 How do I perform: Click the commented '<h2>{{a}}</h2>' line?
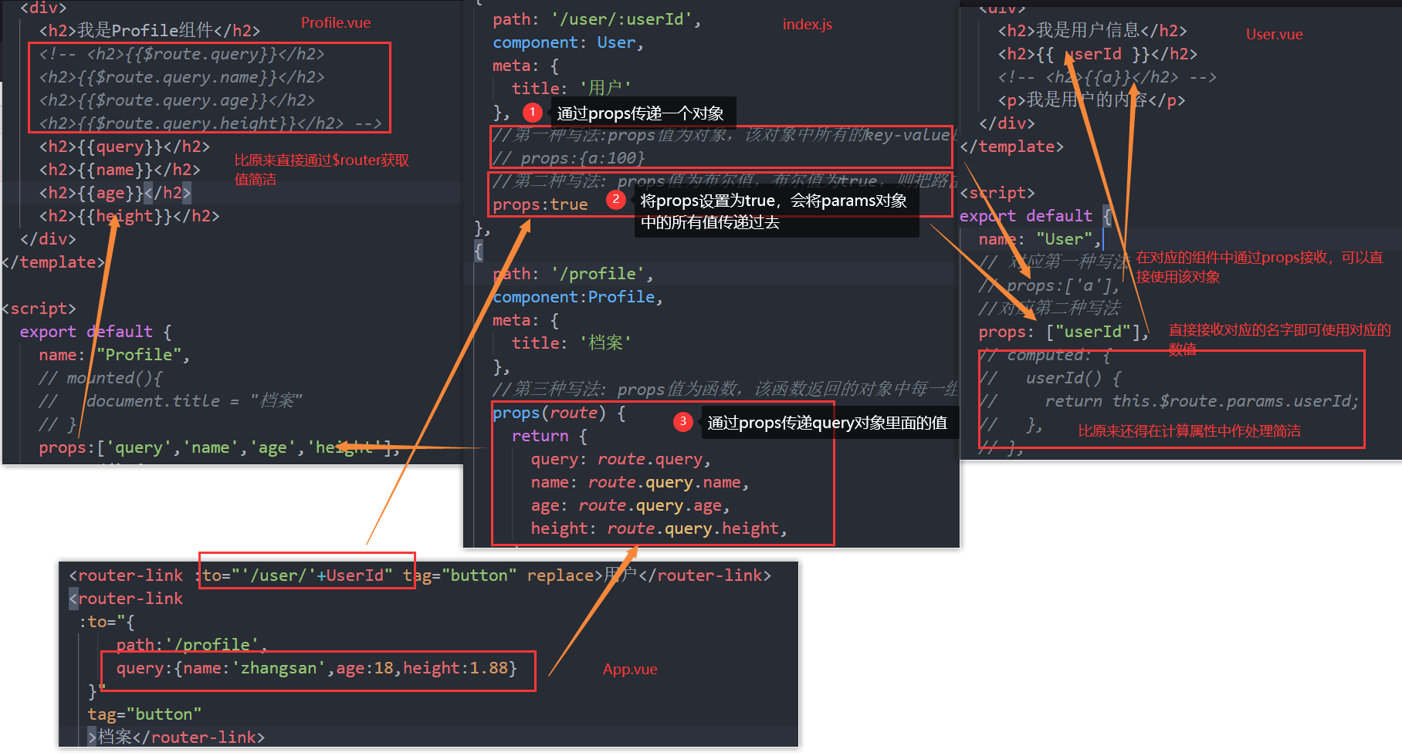[1107, 77]
